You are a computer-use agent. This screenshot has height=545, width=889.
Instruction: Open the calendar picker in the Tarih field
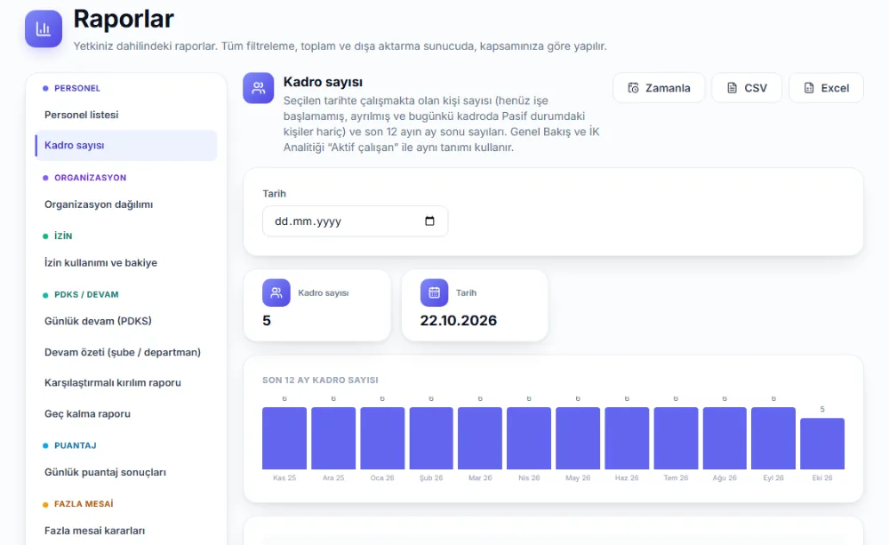[429, 221]
